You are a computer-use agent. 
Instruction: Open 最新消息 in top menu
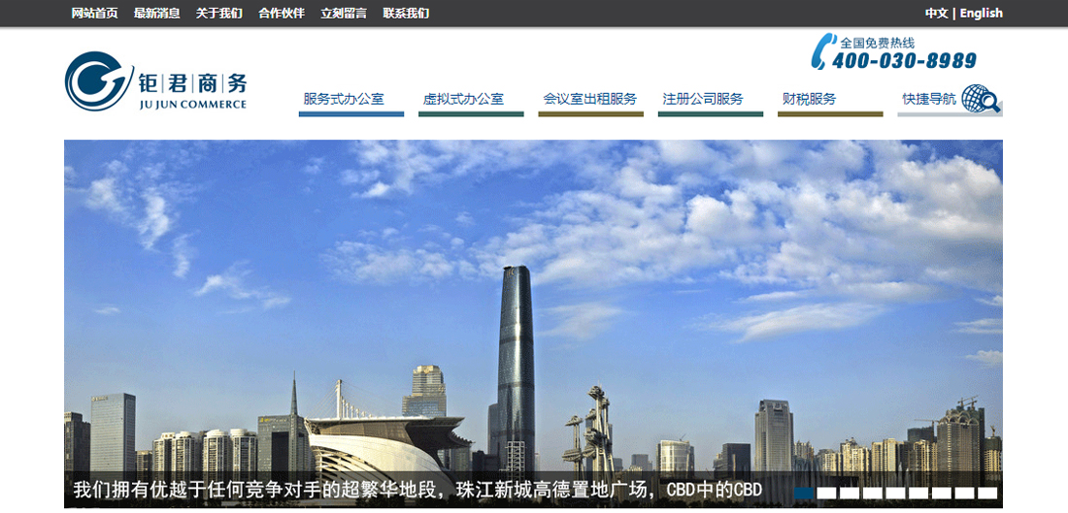point(156,14)
